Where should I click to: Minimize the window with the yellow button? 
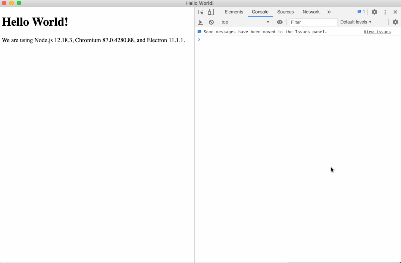point(12,3)
